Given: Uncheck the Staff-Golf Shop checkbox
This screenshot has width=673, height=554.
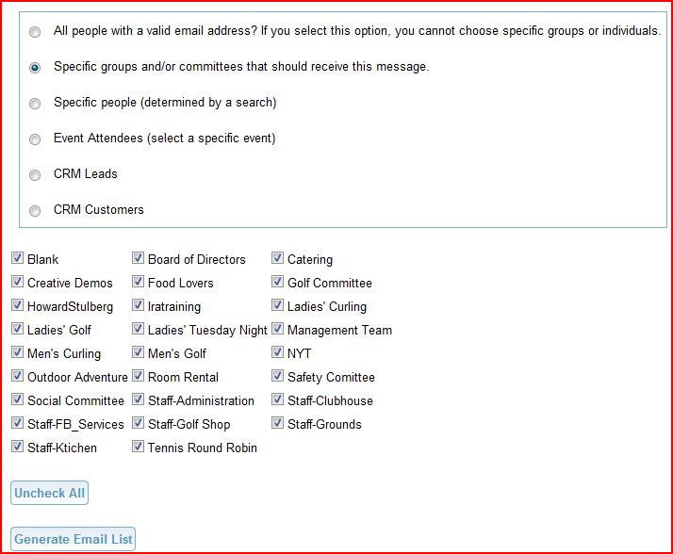Looking at the screenshot, I should click(x=138, y=423).
